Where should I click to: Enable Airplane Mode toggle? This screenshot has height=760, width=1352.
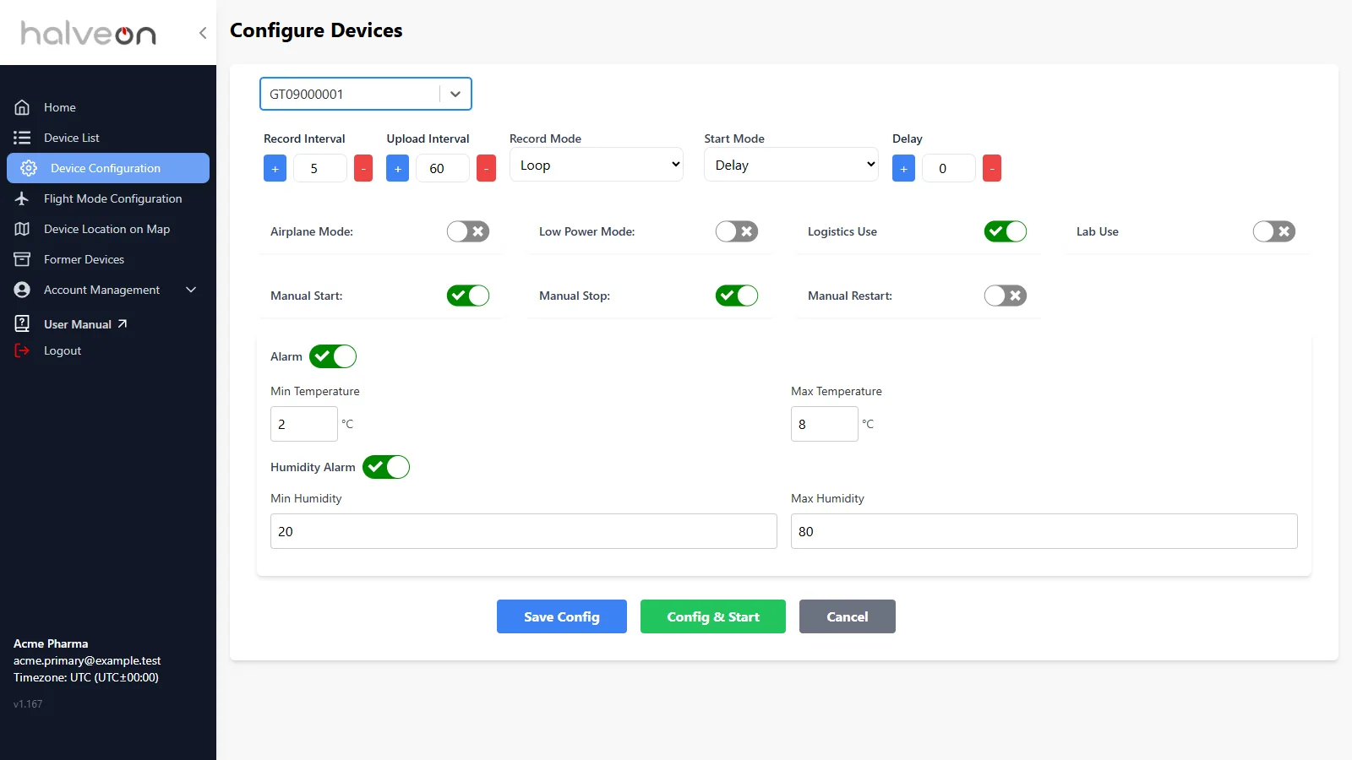468,231
